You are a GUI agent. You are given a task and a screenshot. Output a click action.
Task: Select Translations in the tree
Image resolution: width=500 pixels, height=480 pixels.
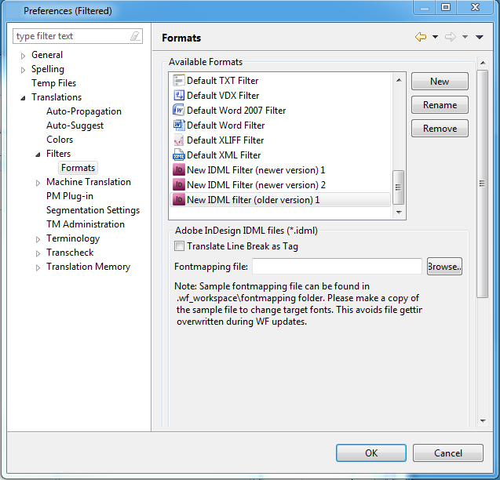tap(57, 97)
